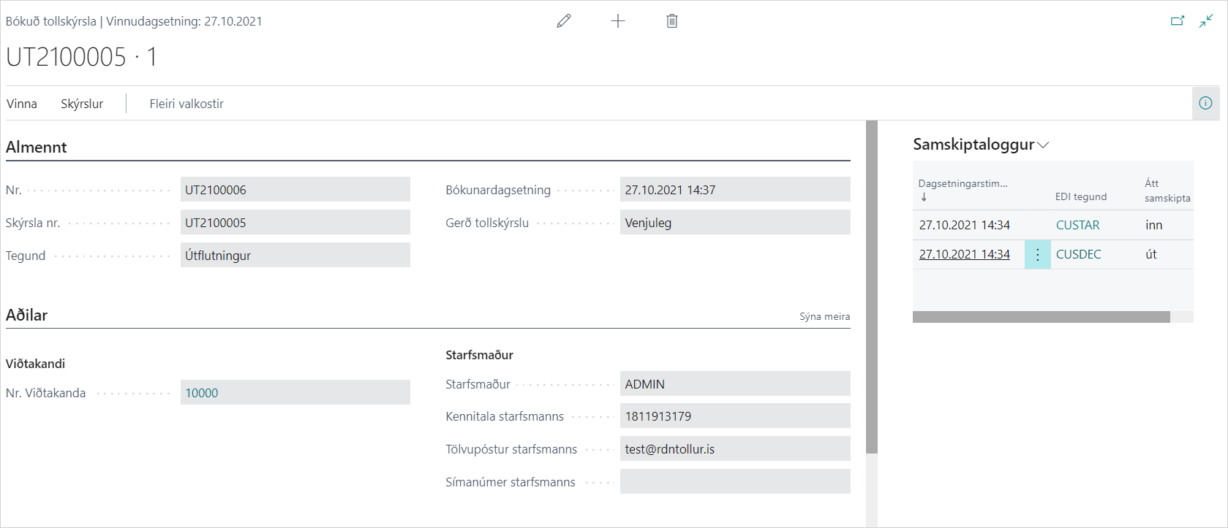Sort by the Dagsetningarstimpill column header
This screenshot has height=528, width=1228.
963,184
